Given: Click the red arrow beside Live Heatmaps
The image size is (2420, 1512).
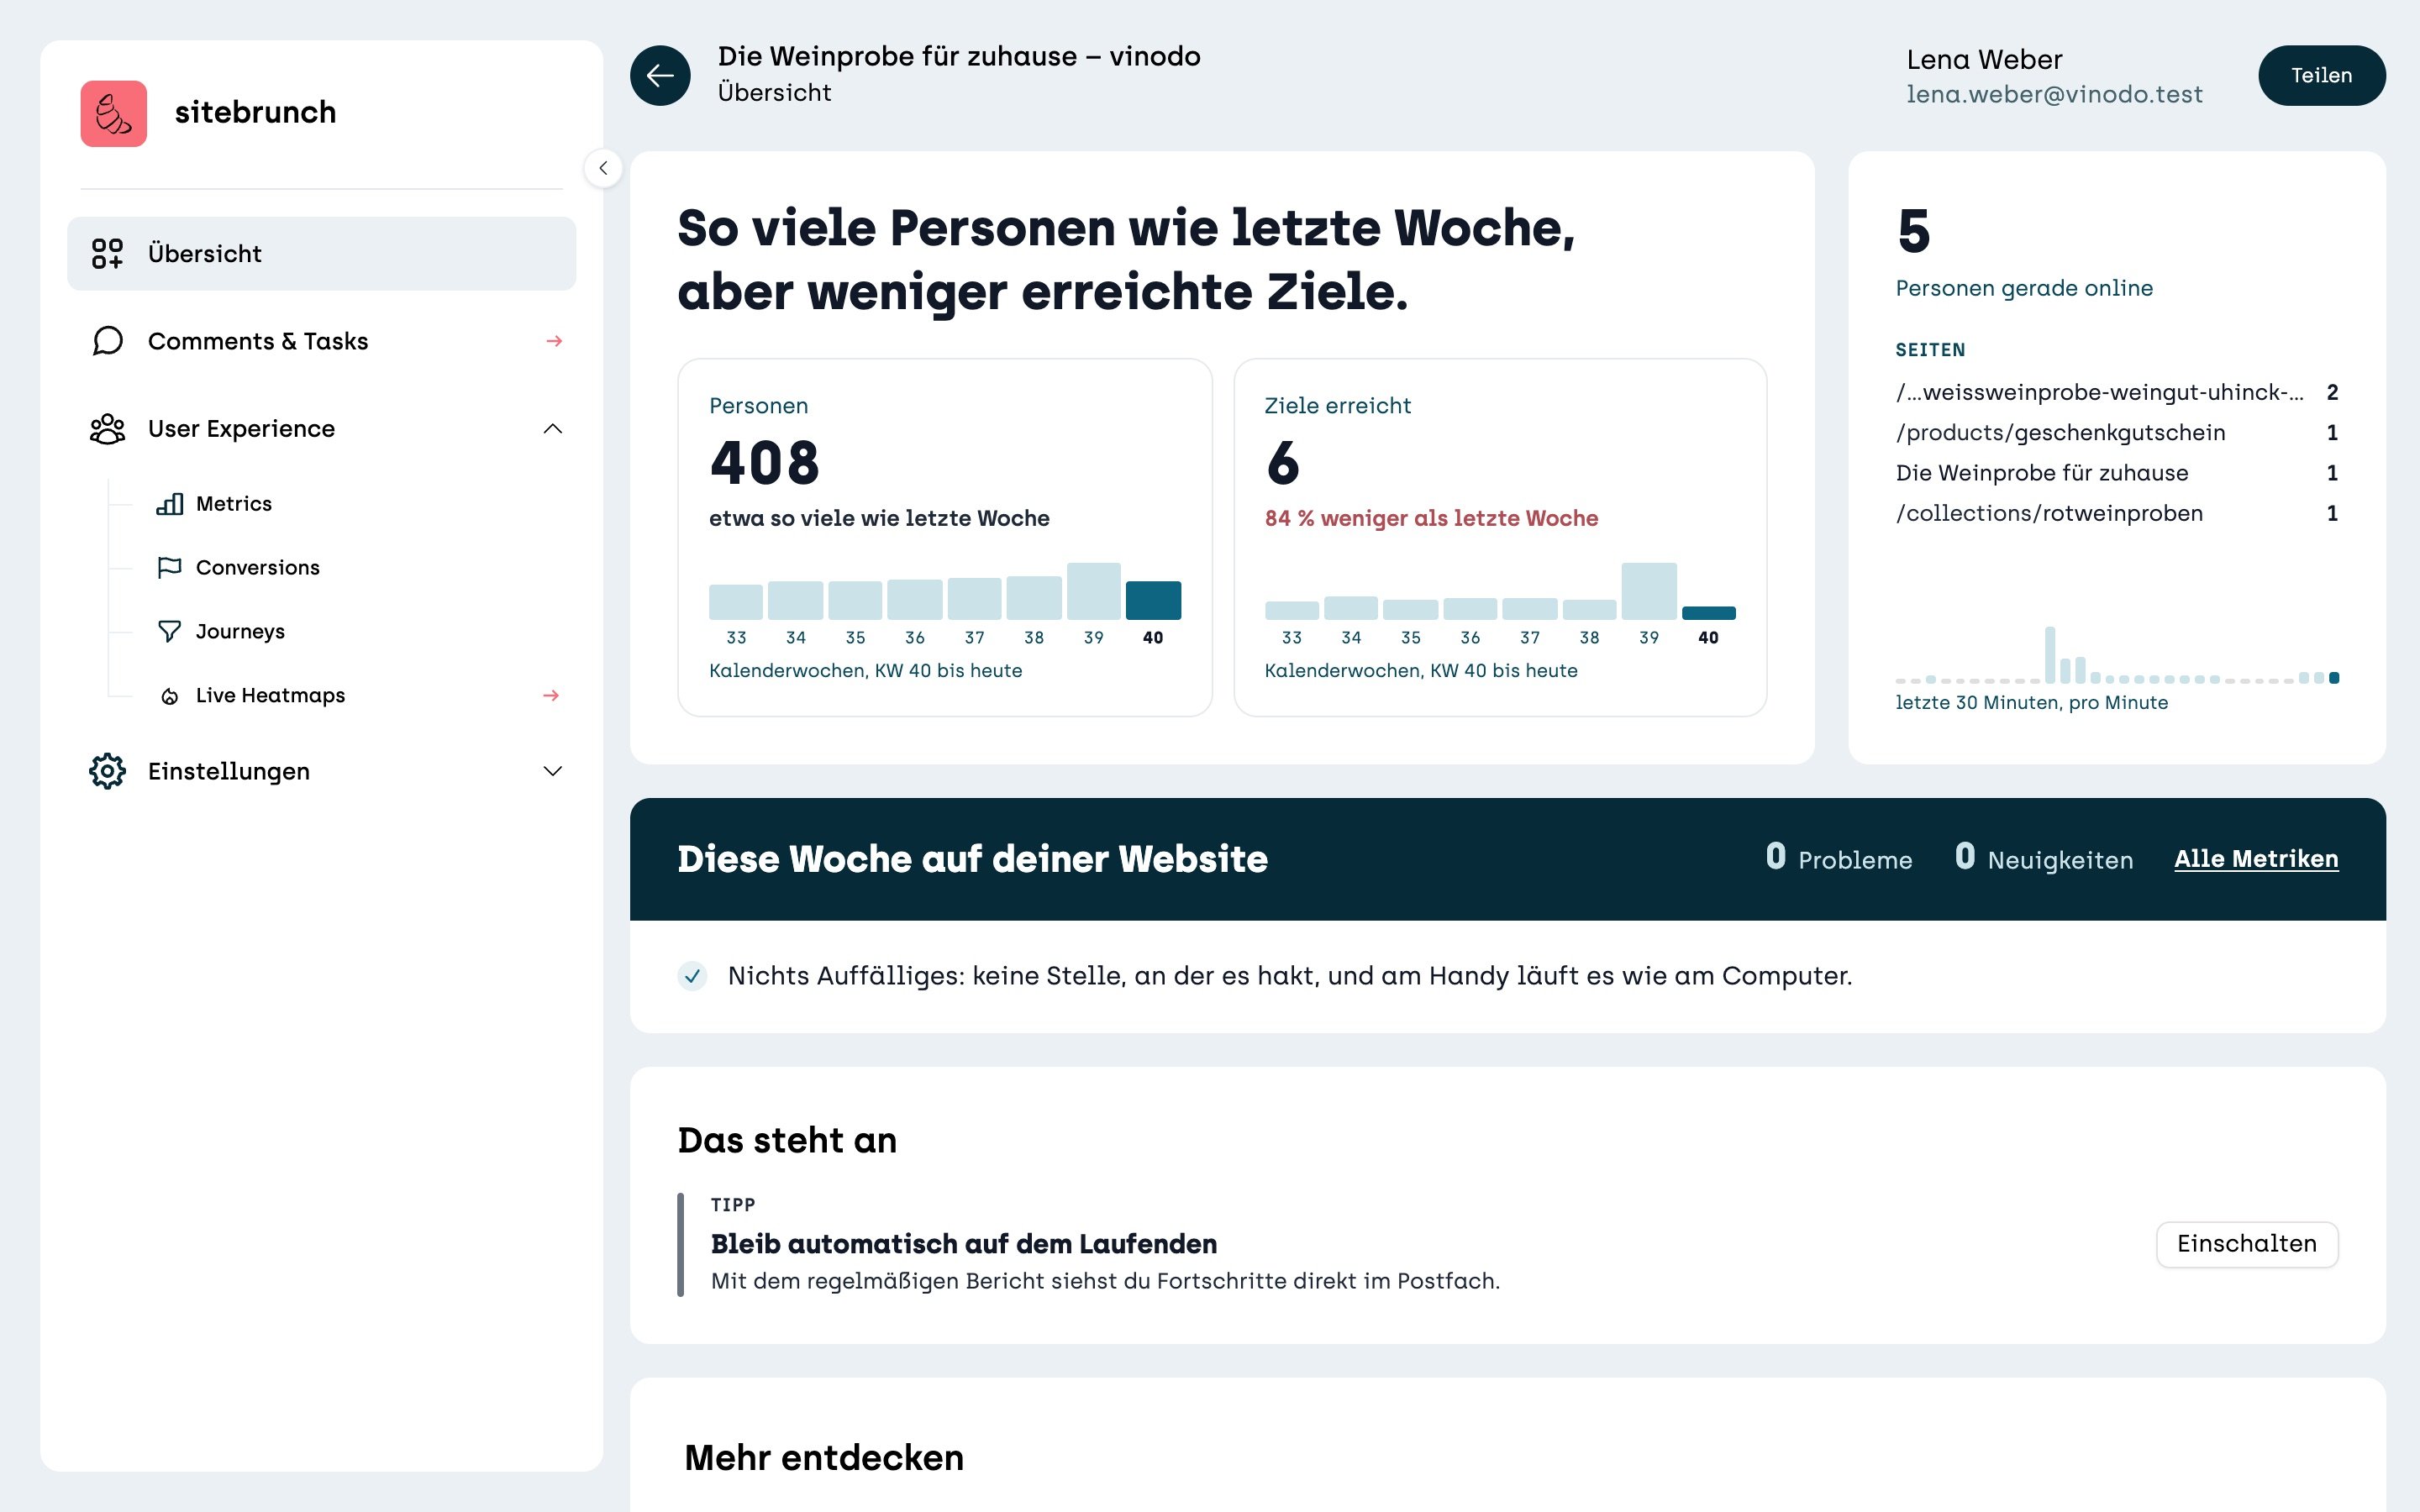Looking at the screenshot, I should coord(551,695).
